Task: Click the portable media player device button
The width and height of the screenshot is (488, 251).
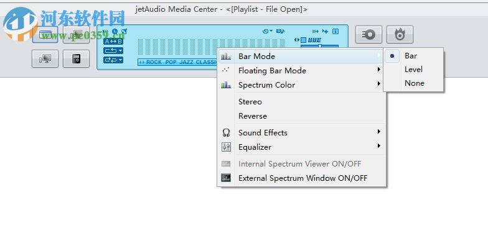Action: point(76,58)
